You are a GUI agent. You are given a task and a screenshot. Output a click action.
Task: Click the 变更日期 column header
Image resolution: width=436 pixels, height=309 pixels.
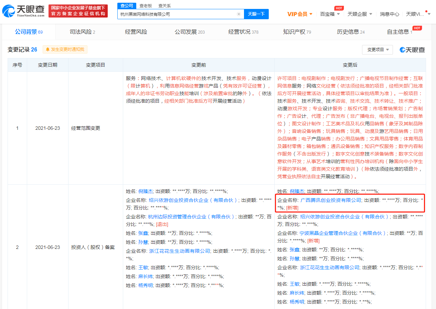tap(47, 65)
